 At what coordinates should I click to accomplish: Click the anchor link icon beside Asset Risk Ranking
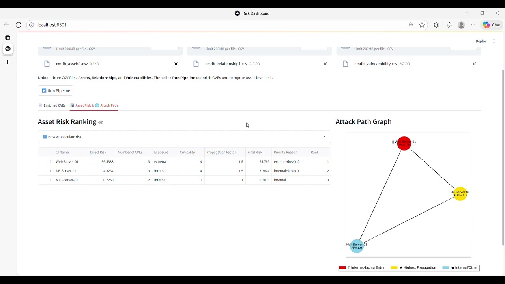pyautogui.click(x=101, y=123)
